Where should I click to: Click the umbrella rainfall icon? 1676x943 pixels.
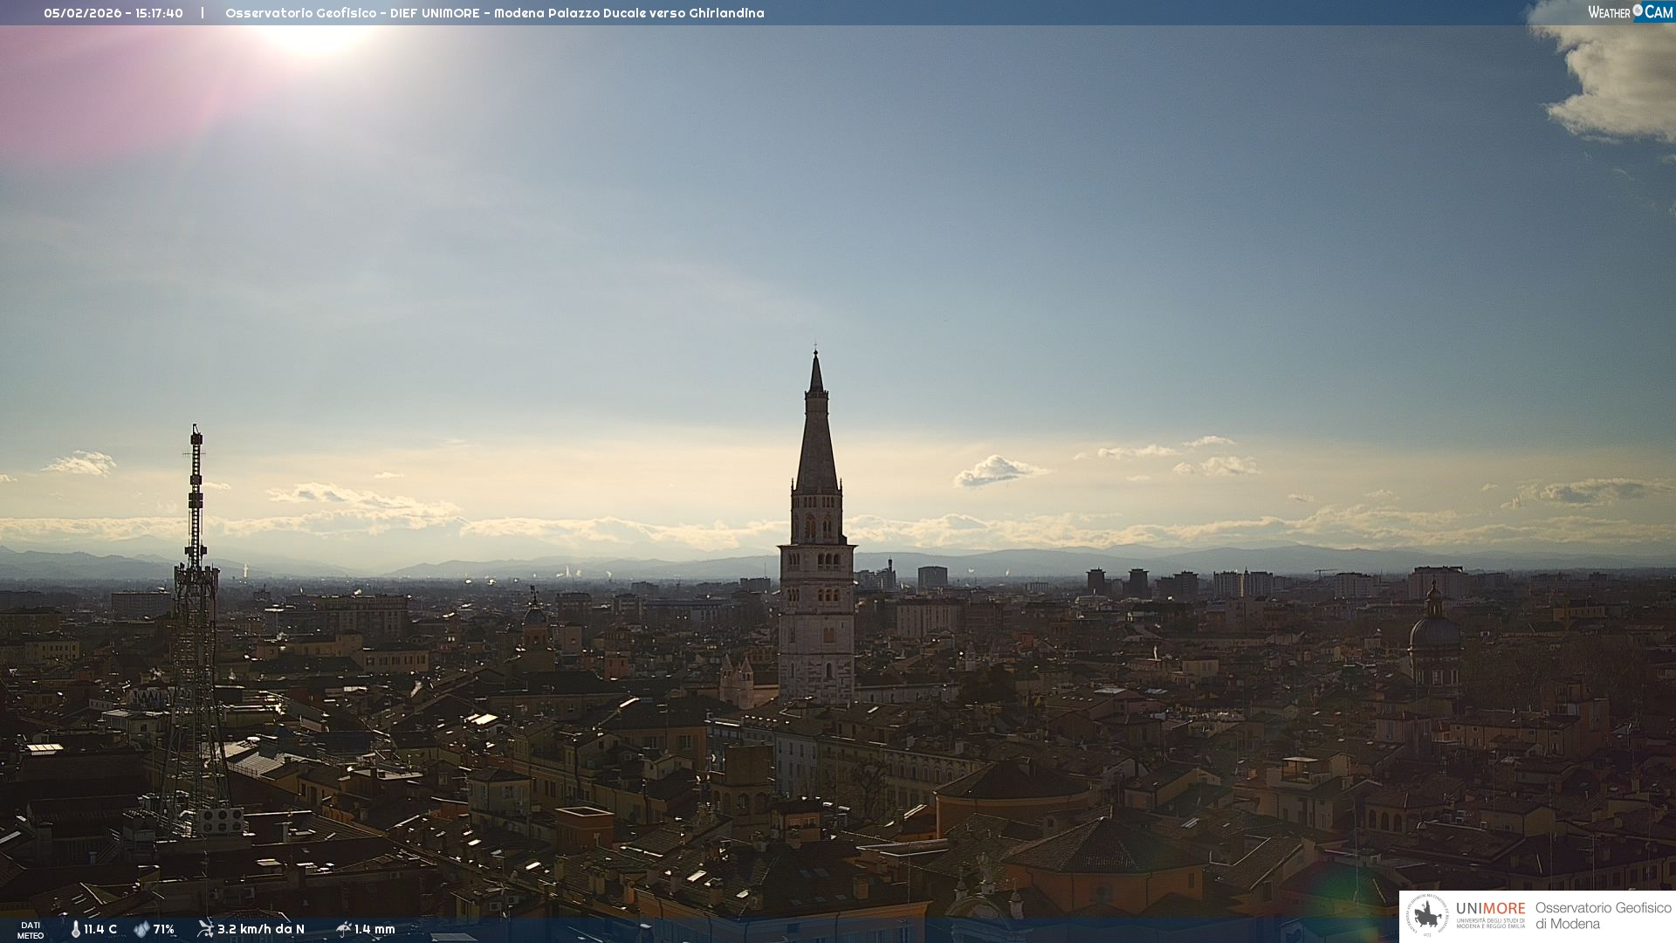[x=343, y=929]
